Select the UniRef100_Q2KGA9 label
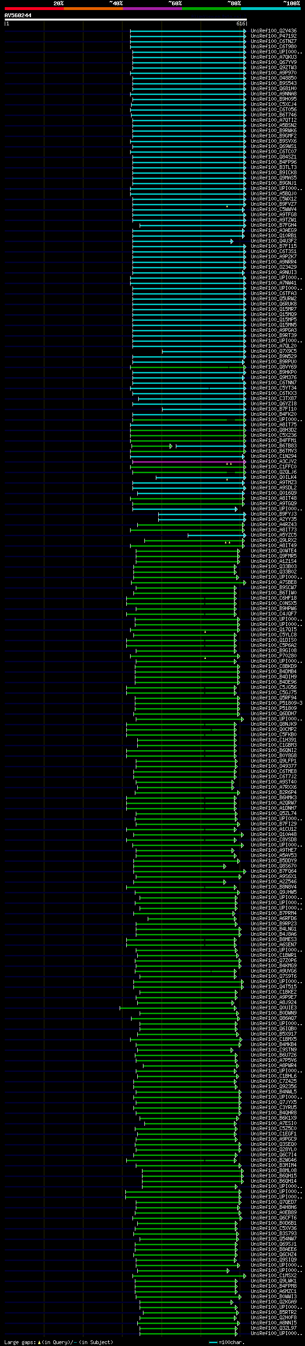 tap(274, 1301)
